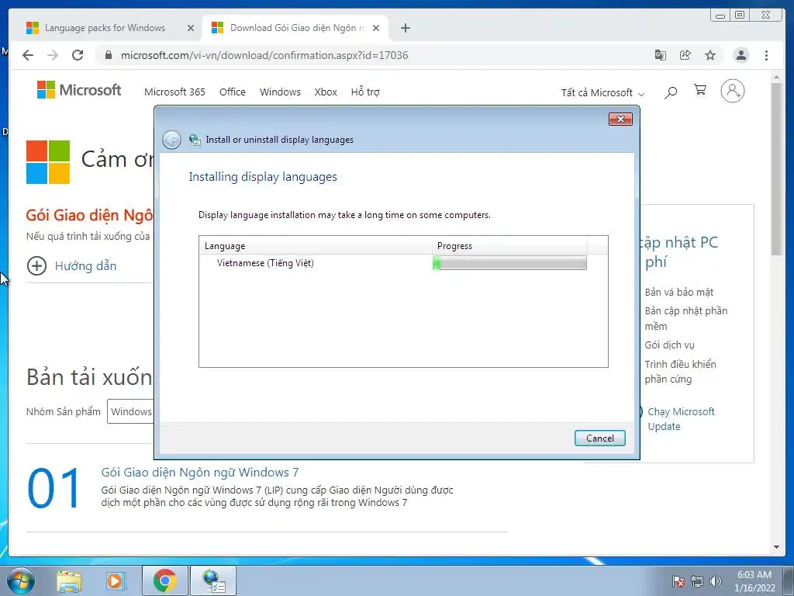
Task: Open Microsoft 365 nav item
Action: pyautogui.click(x=174, y=92)
